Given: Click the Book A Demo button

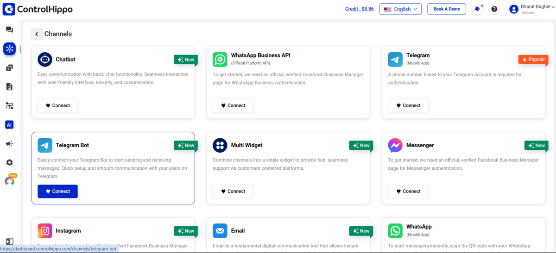Looking at the screenshot, I should (x=447, y=9).
